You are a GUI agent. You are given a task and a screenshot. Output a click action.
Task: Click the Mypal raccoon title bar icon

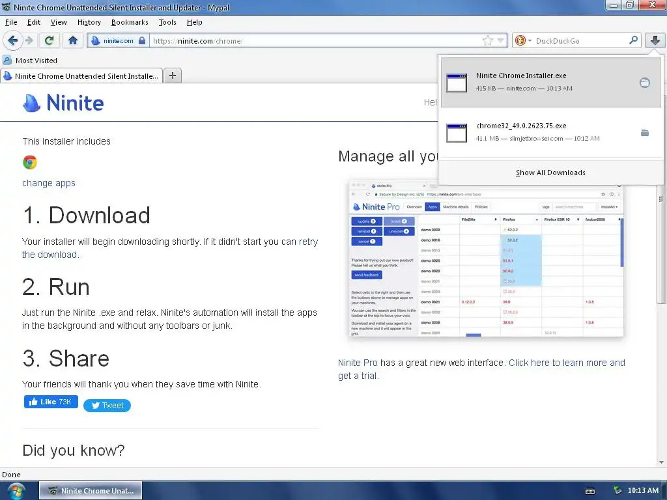tap(6, 7)
